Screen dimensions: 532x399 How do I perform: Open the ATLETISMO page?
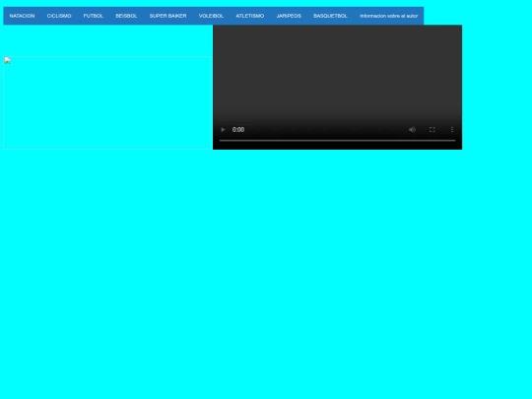pos(250,16)
